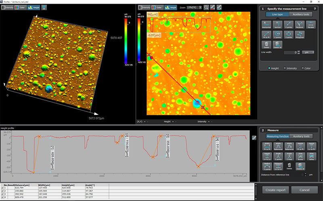The height and width of the screenshot is (201, 323).
Task: Select the Vertical line type tool
Action: click(x=277, y=24)
